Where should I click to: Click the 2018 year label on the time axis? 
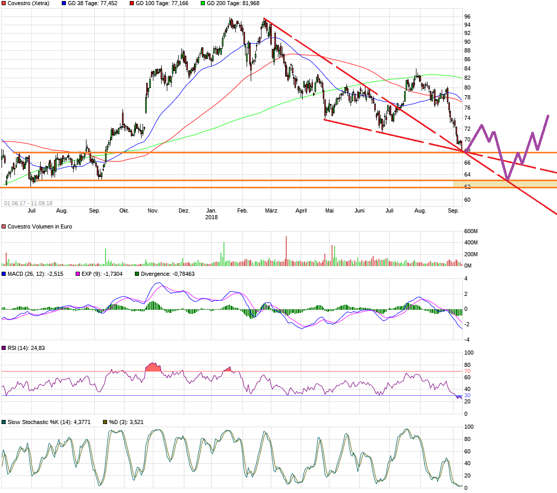[x=212, y=217]
